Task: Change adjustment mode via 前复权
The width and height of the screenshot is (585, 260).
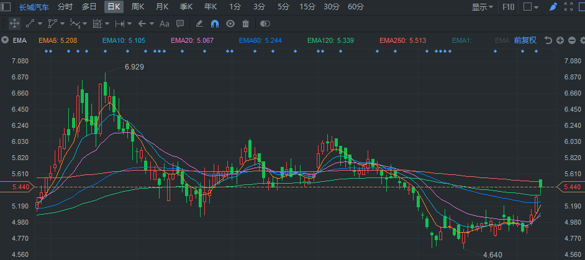Action: coord(525,40)
